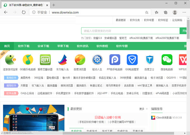
Task: Open the 逗游游戏宝库 app icon
Action: point(10,60)
